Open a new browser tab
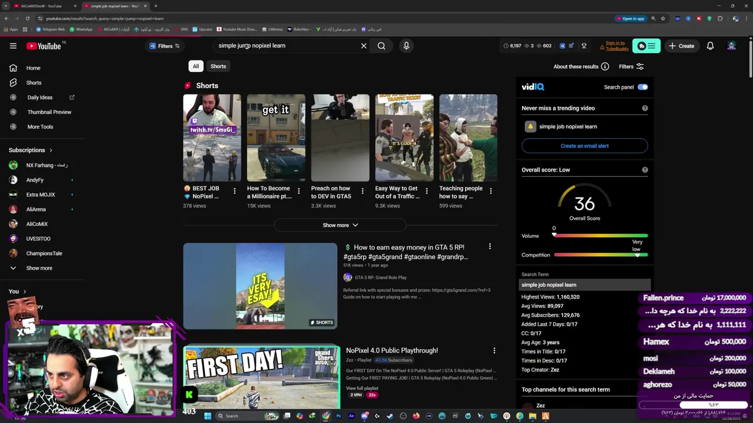Image resolution: width=753 pixels, height=423 pixels. pyautogui.click(x=155, y=6)
